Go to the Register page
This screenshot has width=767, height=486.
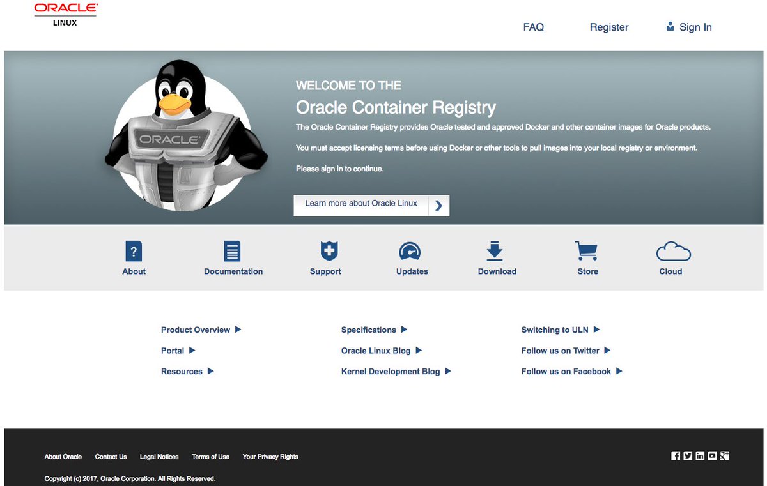click(609, 27)
